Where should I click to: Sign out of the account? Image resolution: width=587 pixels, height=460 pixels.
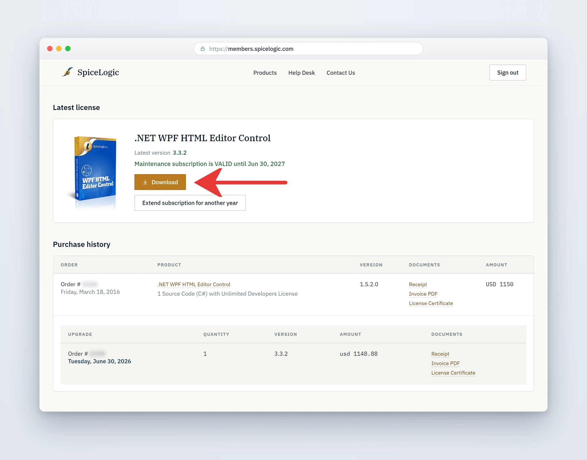pos(508,72)
